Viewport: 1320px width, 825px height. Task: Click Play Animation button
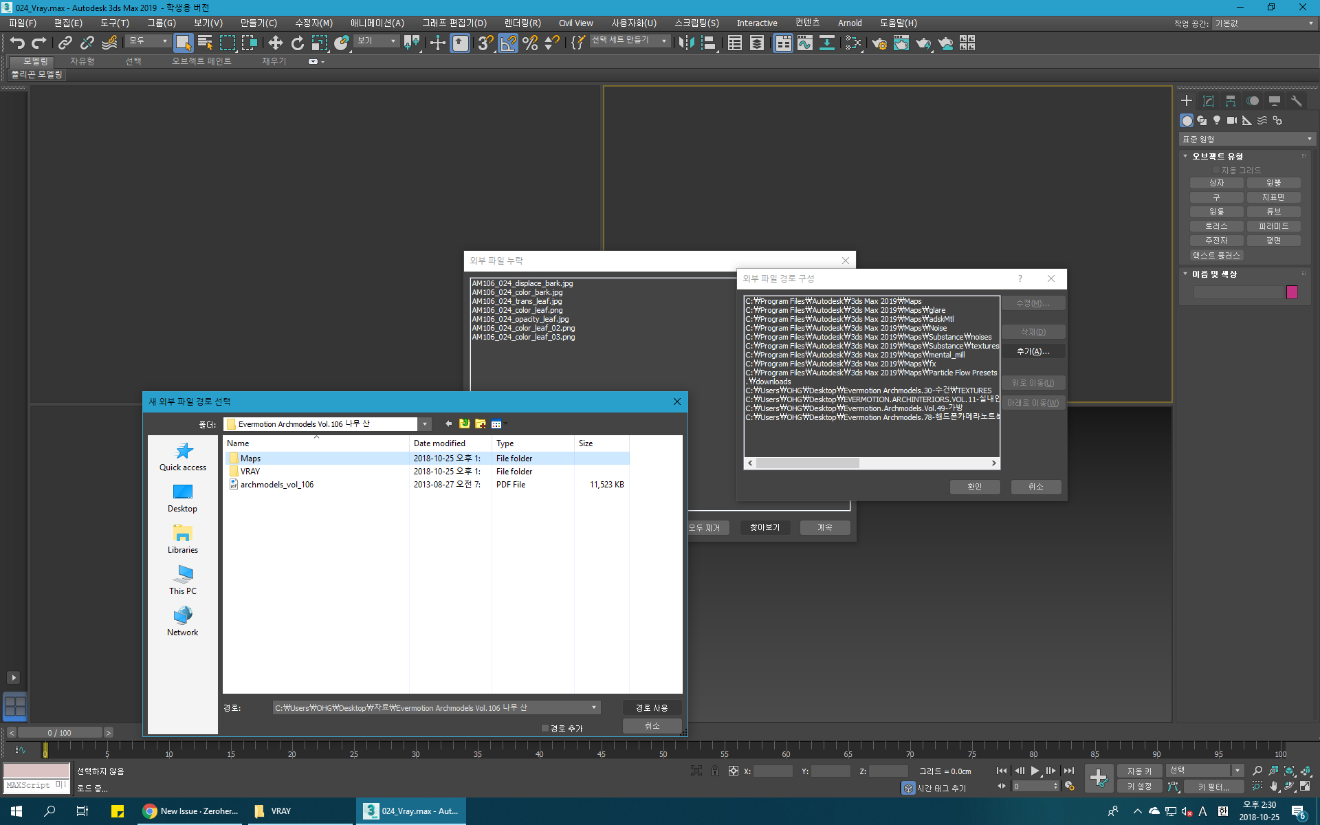coord(1035,771)
